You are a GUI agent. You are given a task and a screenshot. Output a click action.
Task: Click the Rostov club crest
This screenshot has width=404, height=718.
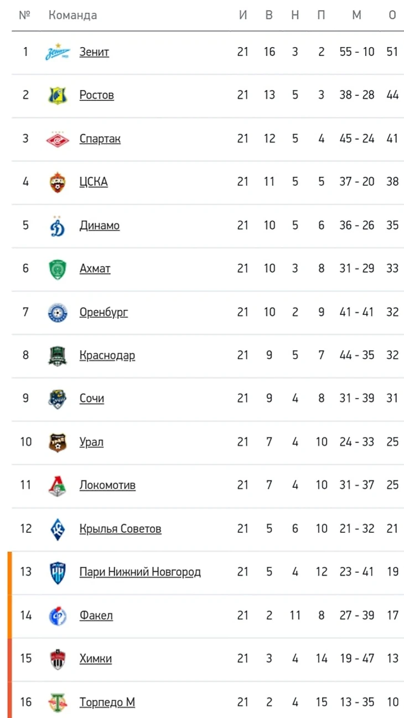point(58,95)
